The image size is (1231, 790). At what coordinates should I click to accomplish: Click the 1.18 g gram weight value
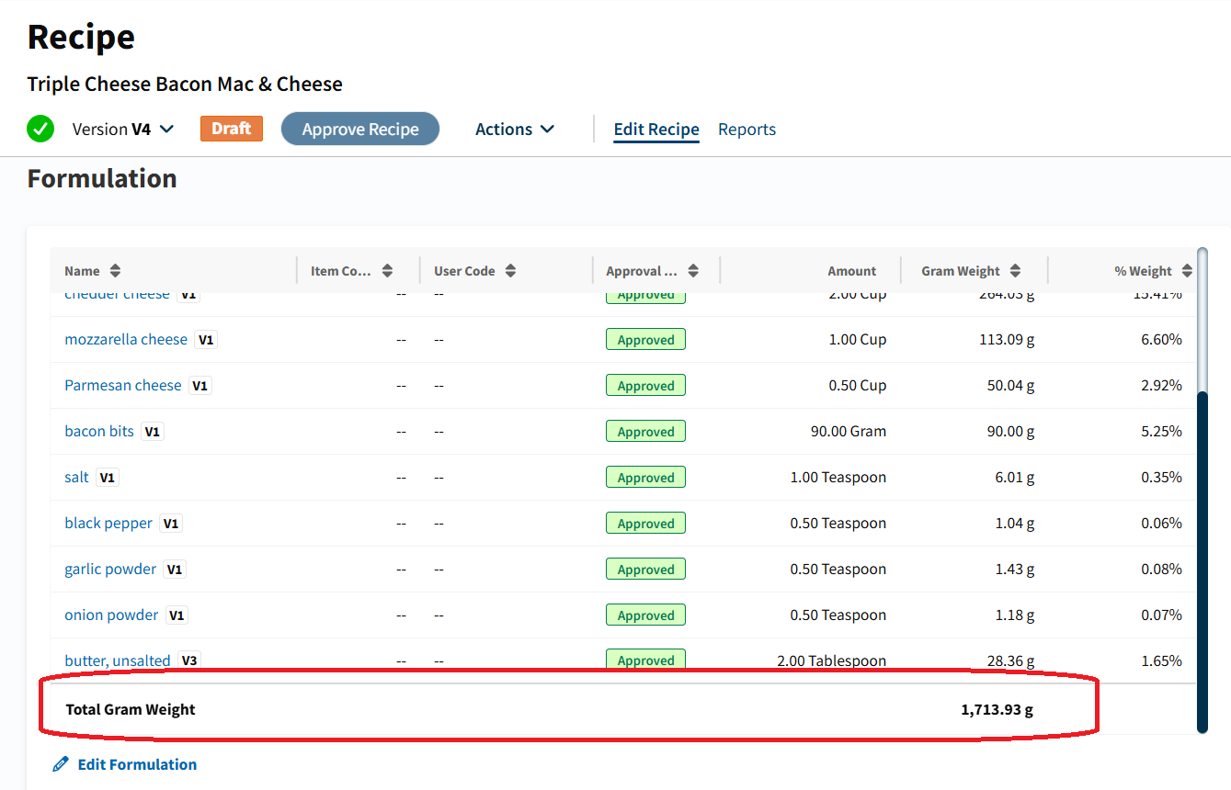click(x=1015, y=615)
